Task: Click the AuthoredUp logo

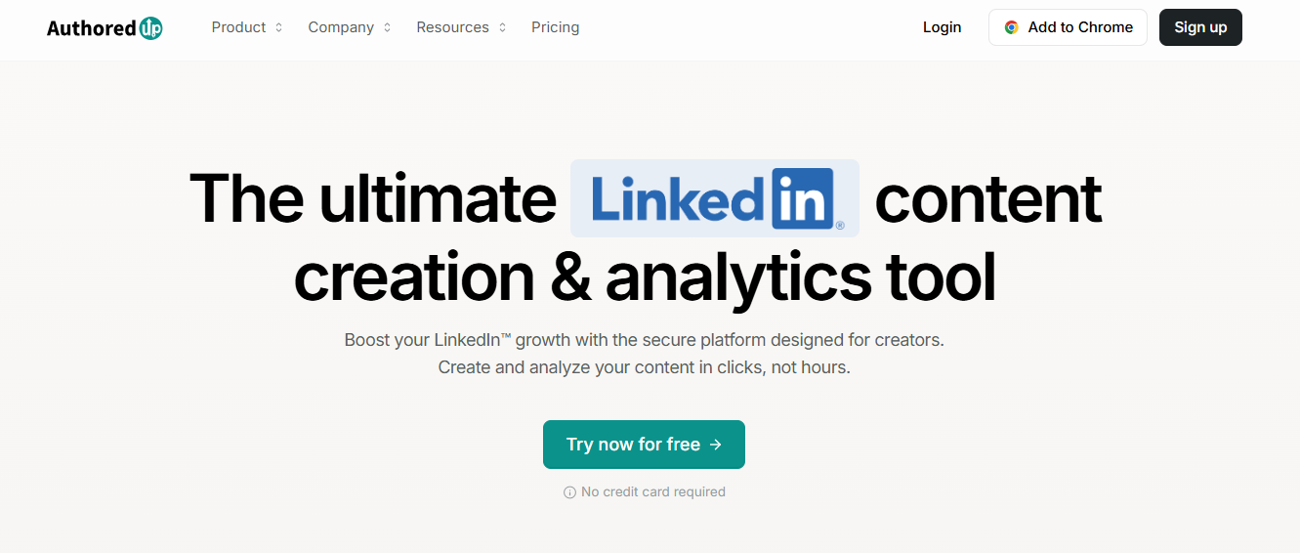Action: 104,27
